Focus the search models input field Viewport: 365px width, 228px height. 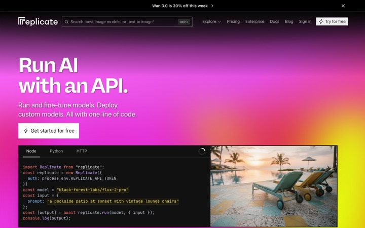127,22
